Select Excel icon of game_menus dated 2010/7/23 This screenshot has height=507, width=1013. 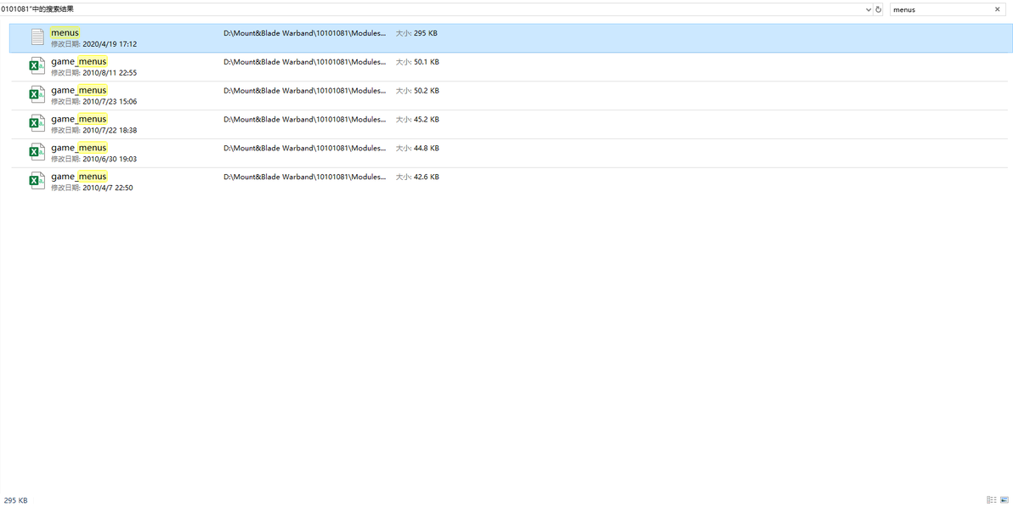click(x=37, y=95)
